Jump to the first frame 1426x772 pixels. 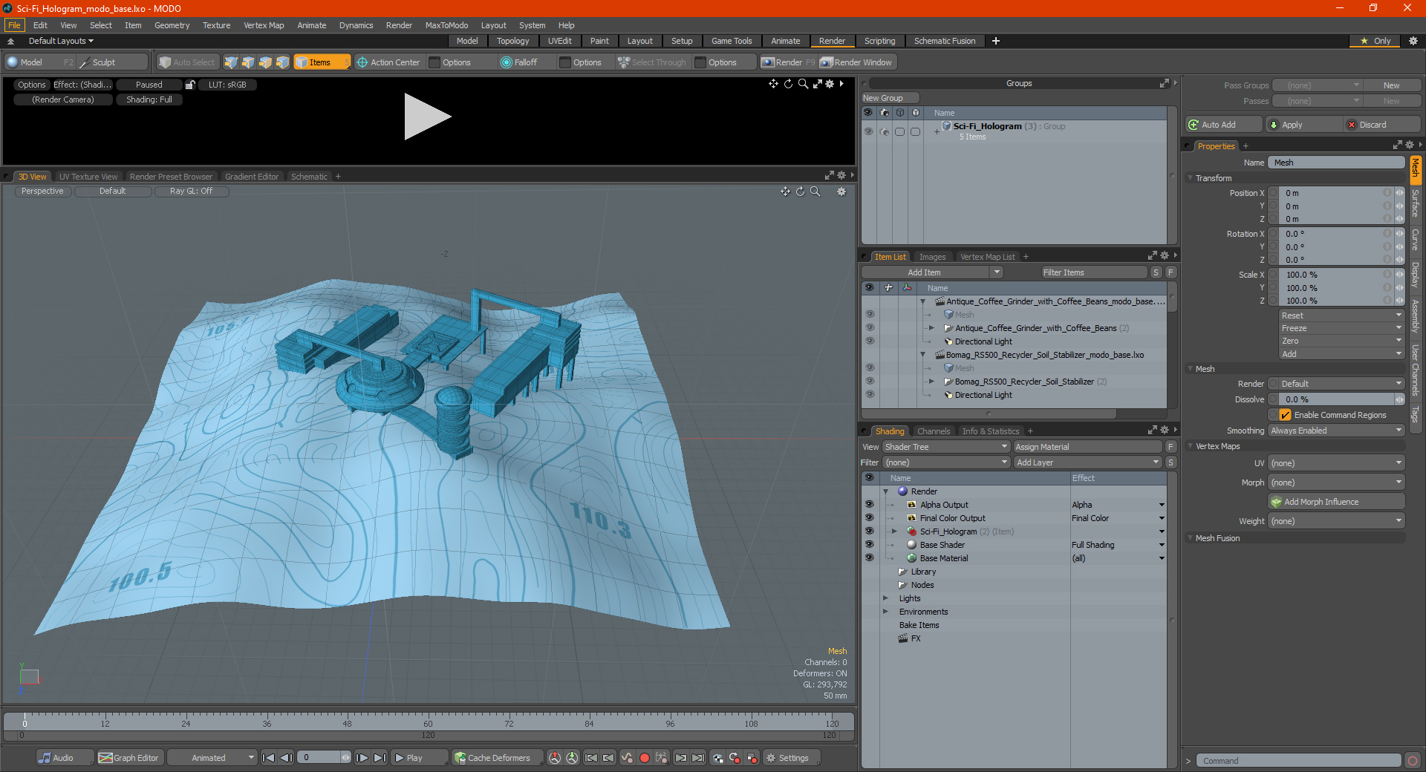[x=269, y=758]
